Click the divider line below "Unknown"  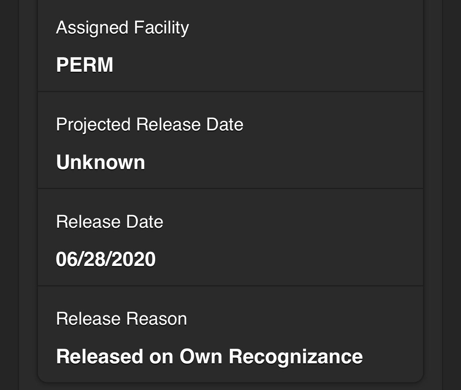coord(230,189)
